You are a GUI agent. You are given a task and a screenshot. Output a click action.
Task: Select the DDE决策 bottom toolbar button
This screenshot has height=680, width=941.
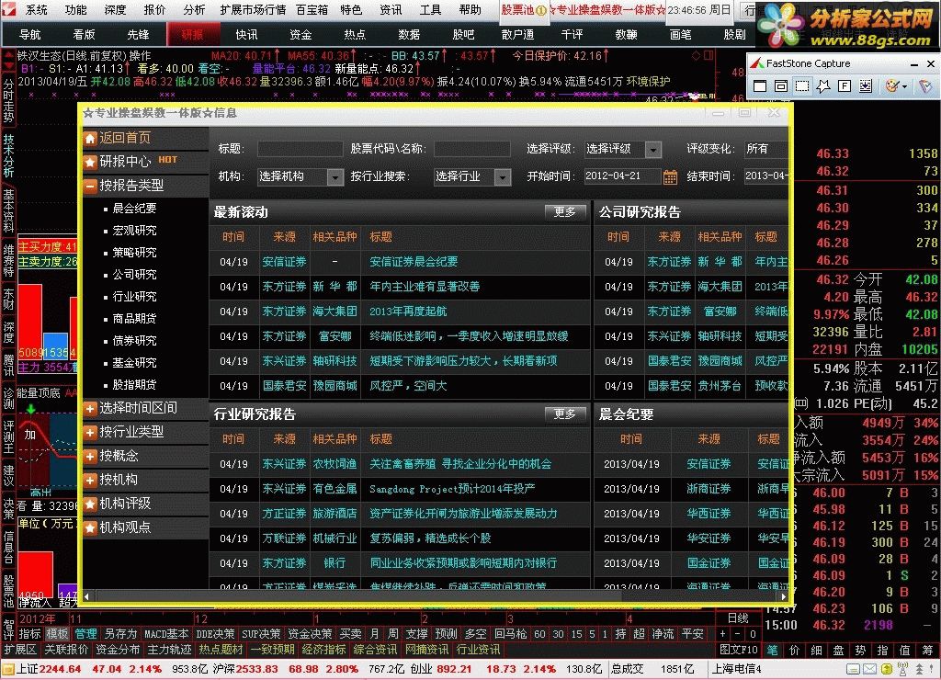(x=215, y=634)
